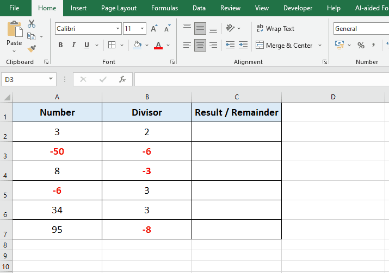Viewport: 389px width, 273px height.
Task: Confirm entry with checkmark icon
Action: (x=103, y=79)
